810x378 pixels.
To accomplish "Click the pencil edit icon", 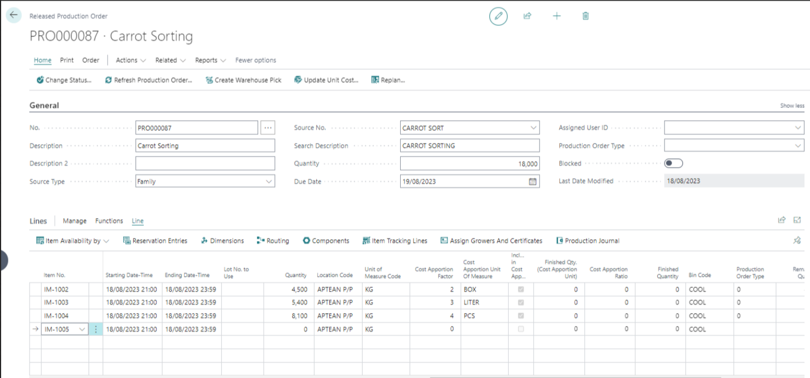I will click(498, 16).
